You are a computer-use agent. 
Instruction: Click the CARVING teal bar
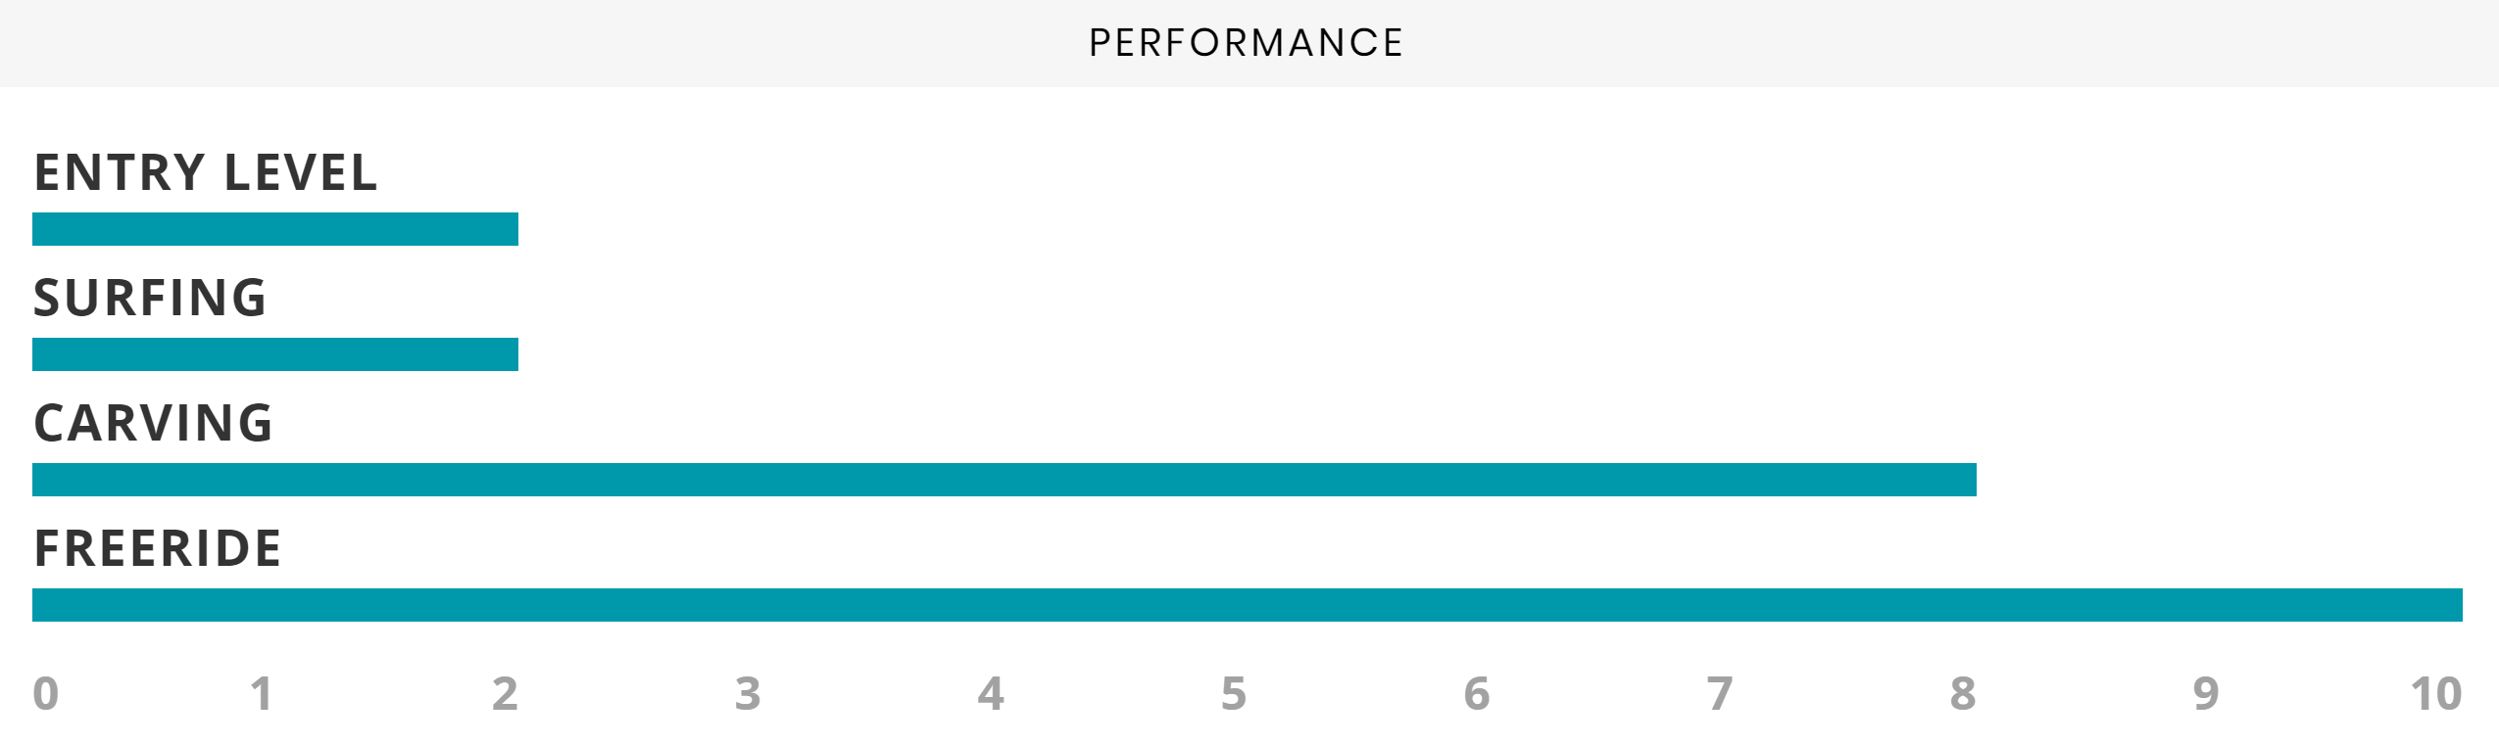(x=1004, y=480)
